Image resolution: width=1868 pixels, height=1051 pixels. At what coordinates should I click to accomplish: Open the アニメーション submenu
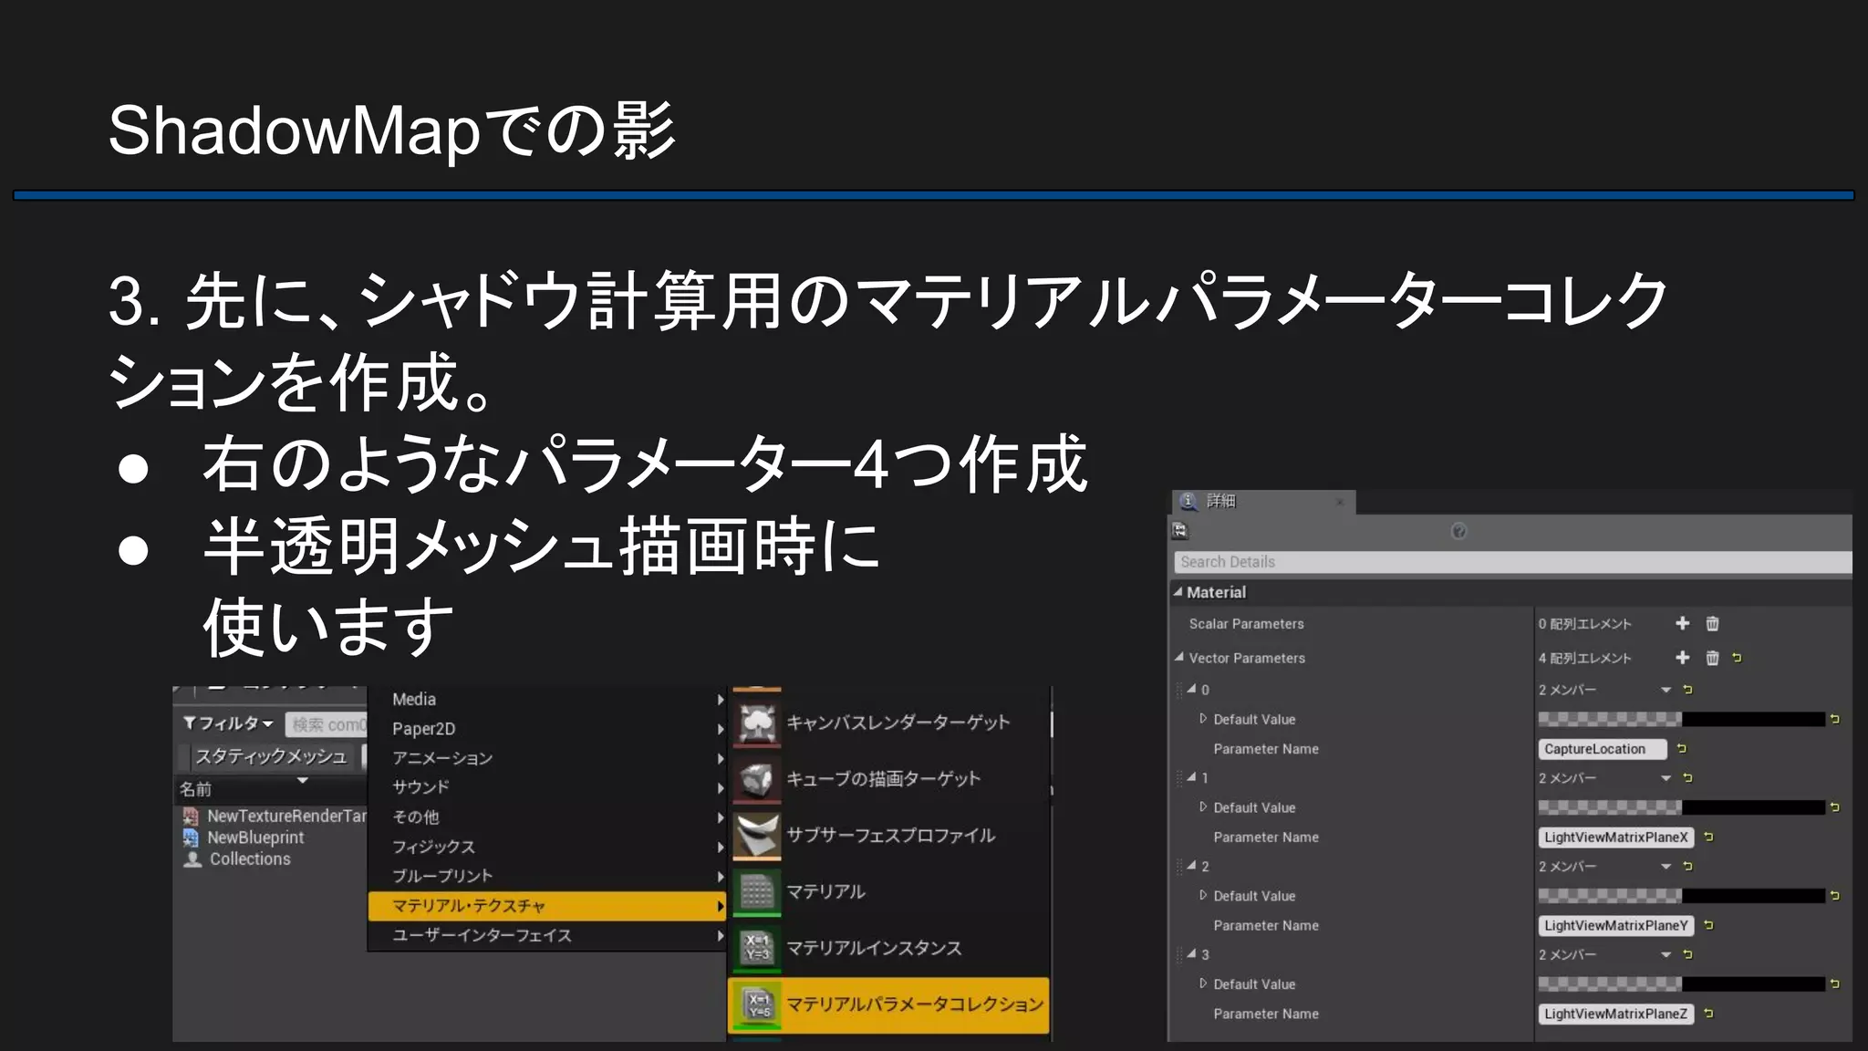pos(547,758)
